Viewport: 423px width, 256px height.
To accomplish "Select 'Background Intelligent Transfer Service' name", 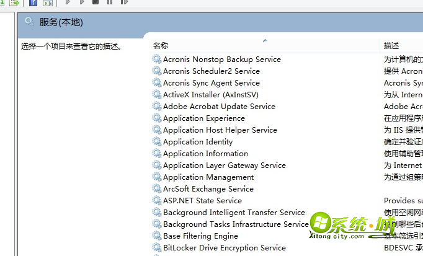I will (x=234, y=213).
